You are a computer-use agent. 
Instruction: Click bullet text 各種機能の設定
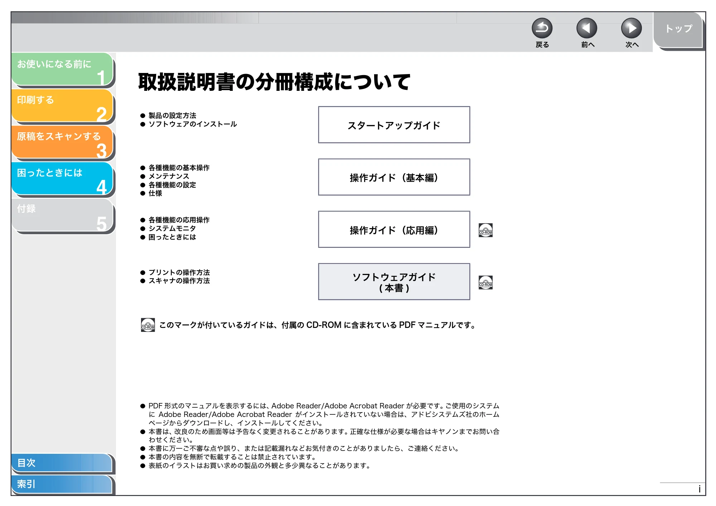click(x=172, y=185)
